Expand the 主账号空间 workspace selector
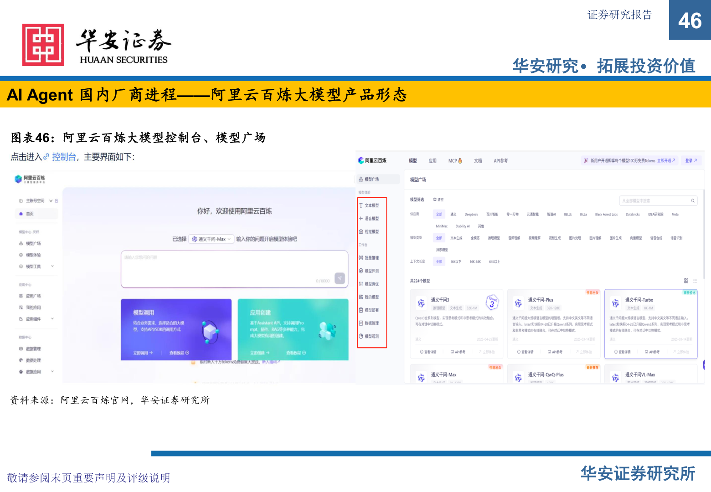The image size is (711, 492). click(51, 200)
